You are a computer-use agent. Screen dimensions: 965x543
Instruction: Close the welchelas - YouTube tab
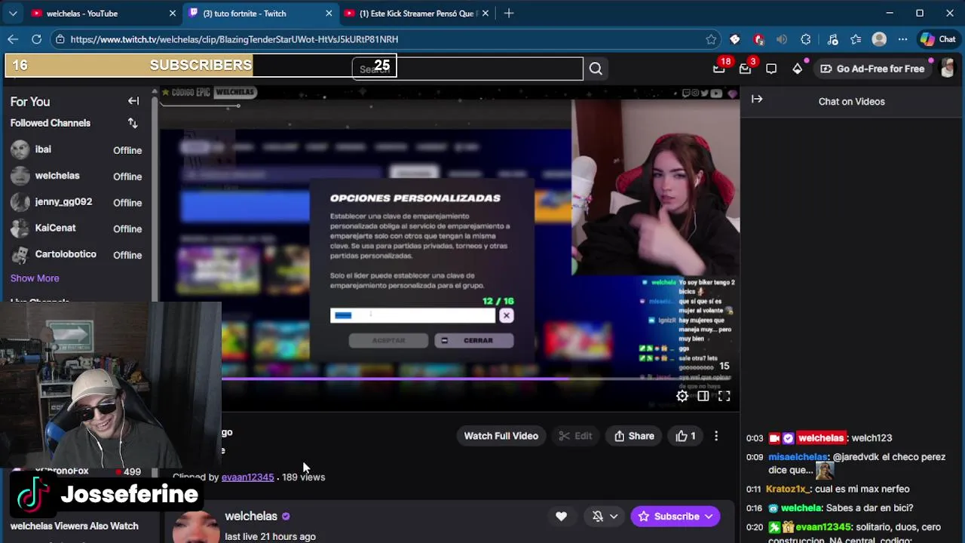coord(172,13)
